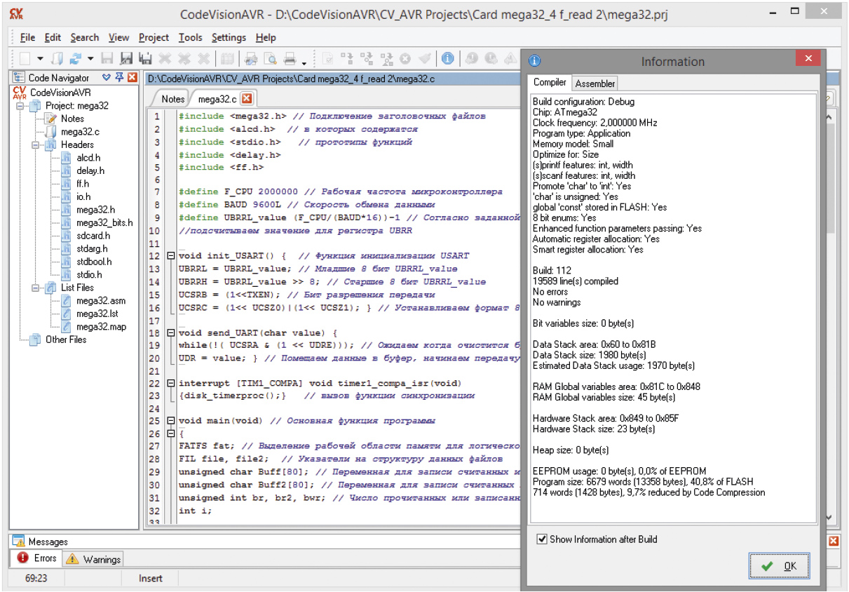The image size is (849, 592).
Task: Fold the timer1_compa_isr interrupt at line 22
Action: [x=170, y=384]
